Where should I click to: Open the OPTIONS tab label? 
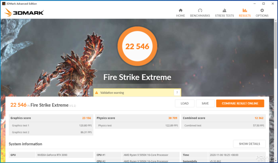click(x=262, y=16)
